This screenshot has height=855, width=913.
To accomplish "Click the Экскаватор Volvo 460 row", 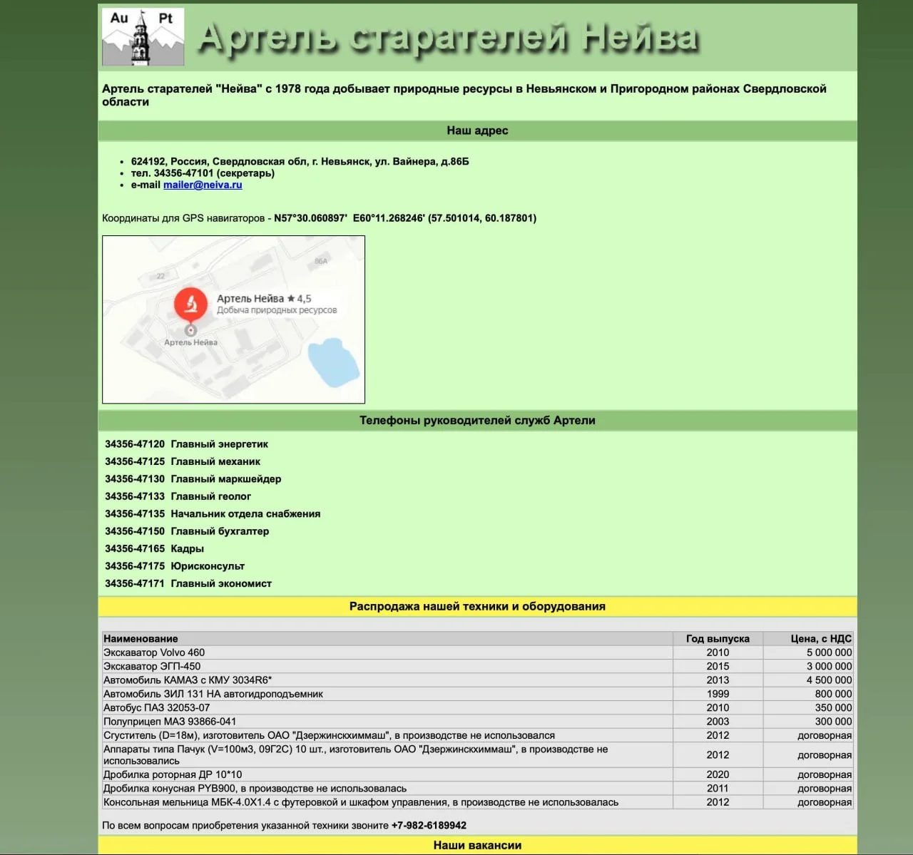I will [x=477, y=652].
